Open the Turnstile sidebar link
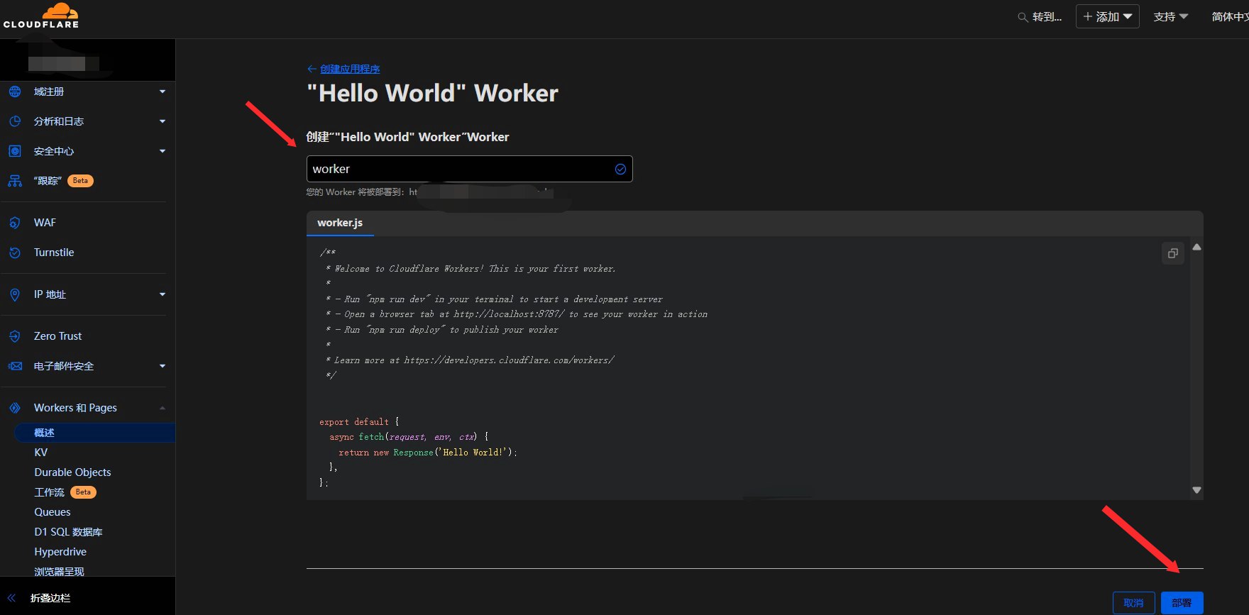Viewport: 1249px width, 615px height. (54, 253)
